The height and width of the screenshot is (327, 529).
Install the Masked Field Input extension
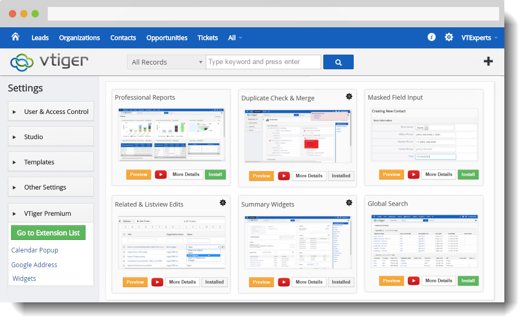[x=468, y=174]
